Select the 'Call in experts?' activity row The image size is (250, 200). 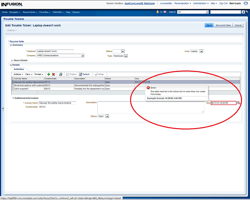28,89
